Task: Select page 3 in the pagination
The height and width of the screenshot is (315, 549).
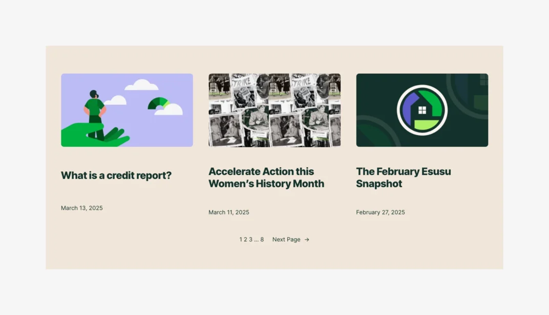Action: [x=250, y=239]
